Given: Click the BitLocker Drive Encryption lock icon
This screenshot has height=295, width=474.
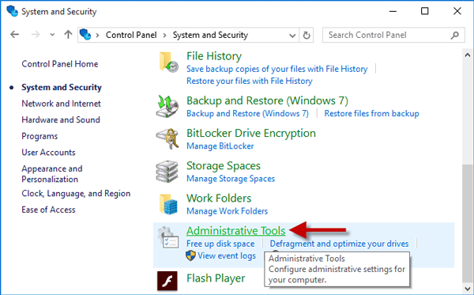Looking at the screenshot, I should [x=167, y=138].
